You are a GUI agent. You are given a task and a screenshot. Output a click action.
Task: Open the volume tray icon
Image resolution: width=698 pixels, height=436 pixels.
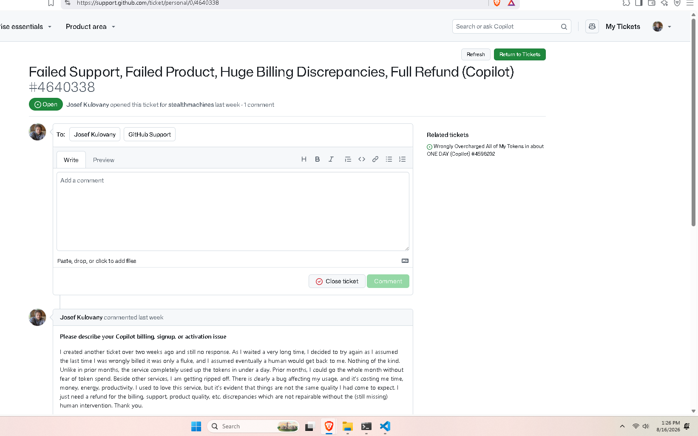[x=646, y=426]
